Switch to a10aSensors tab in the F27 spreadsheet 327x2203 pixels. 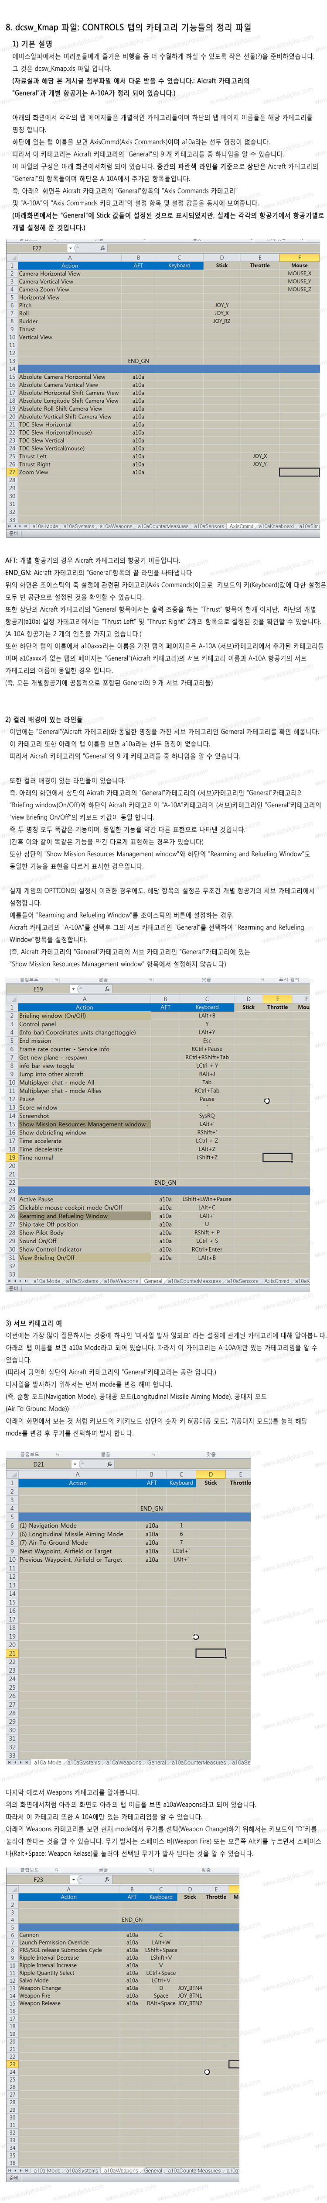209,526
